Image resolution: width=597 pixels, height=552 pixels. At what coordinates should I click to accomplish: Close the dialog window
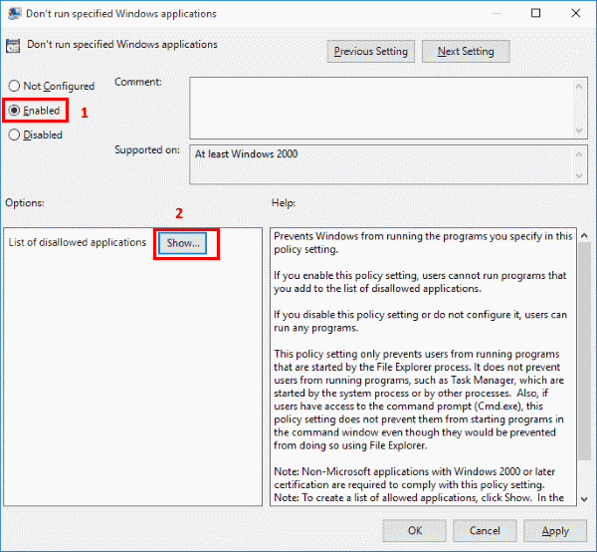point(576,13)
